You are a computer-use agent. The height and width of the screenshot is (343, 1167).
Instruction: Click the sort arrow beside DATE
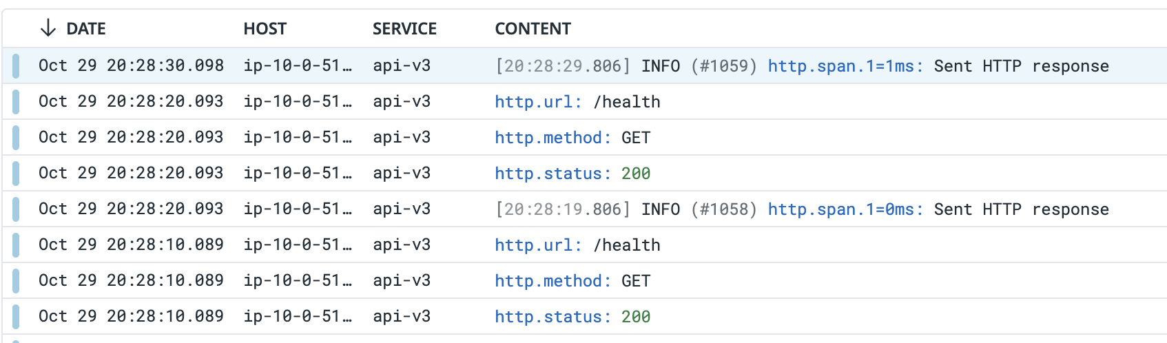point(48,28)
